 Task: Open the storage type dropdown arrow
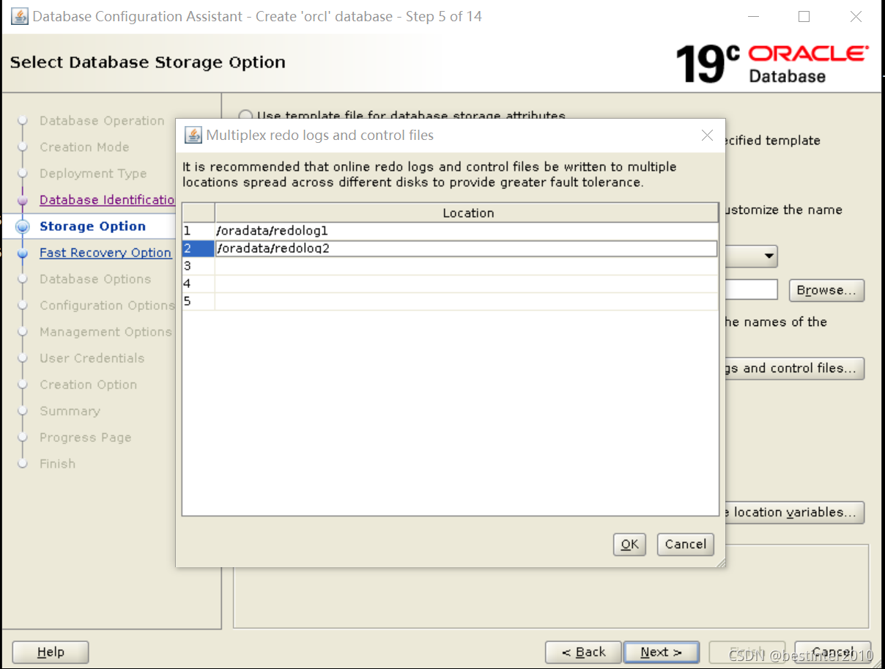[x=769, y=256]
